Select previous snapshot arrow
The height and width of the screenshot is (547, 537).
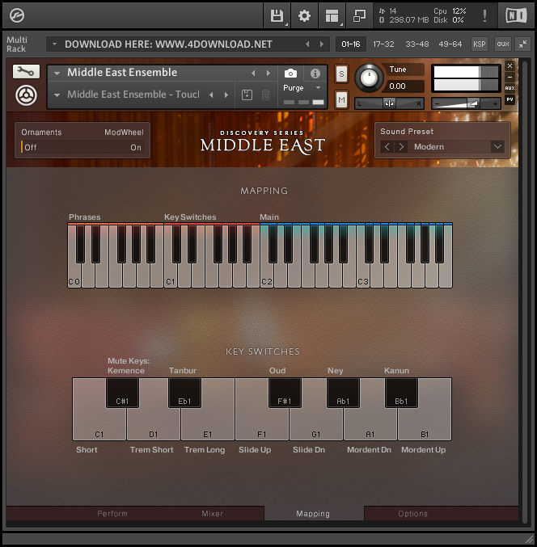[x=211, y=95]
